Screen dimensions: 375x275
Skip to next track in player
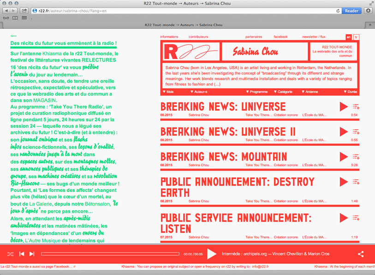32,254
